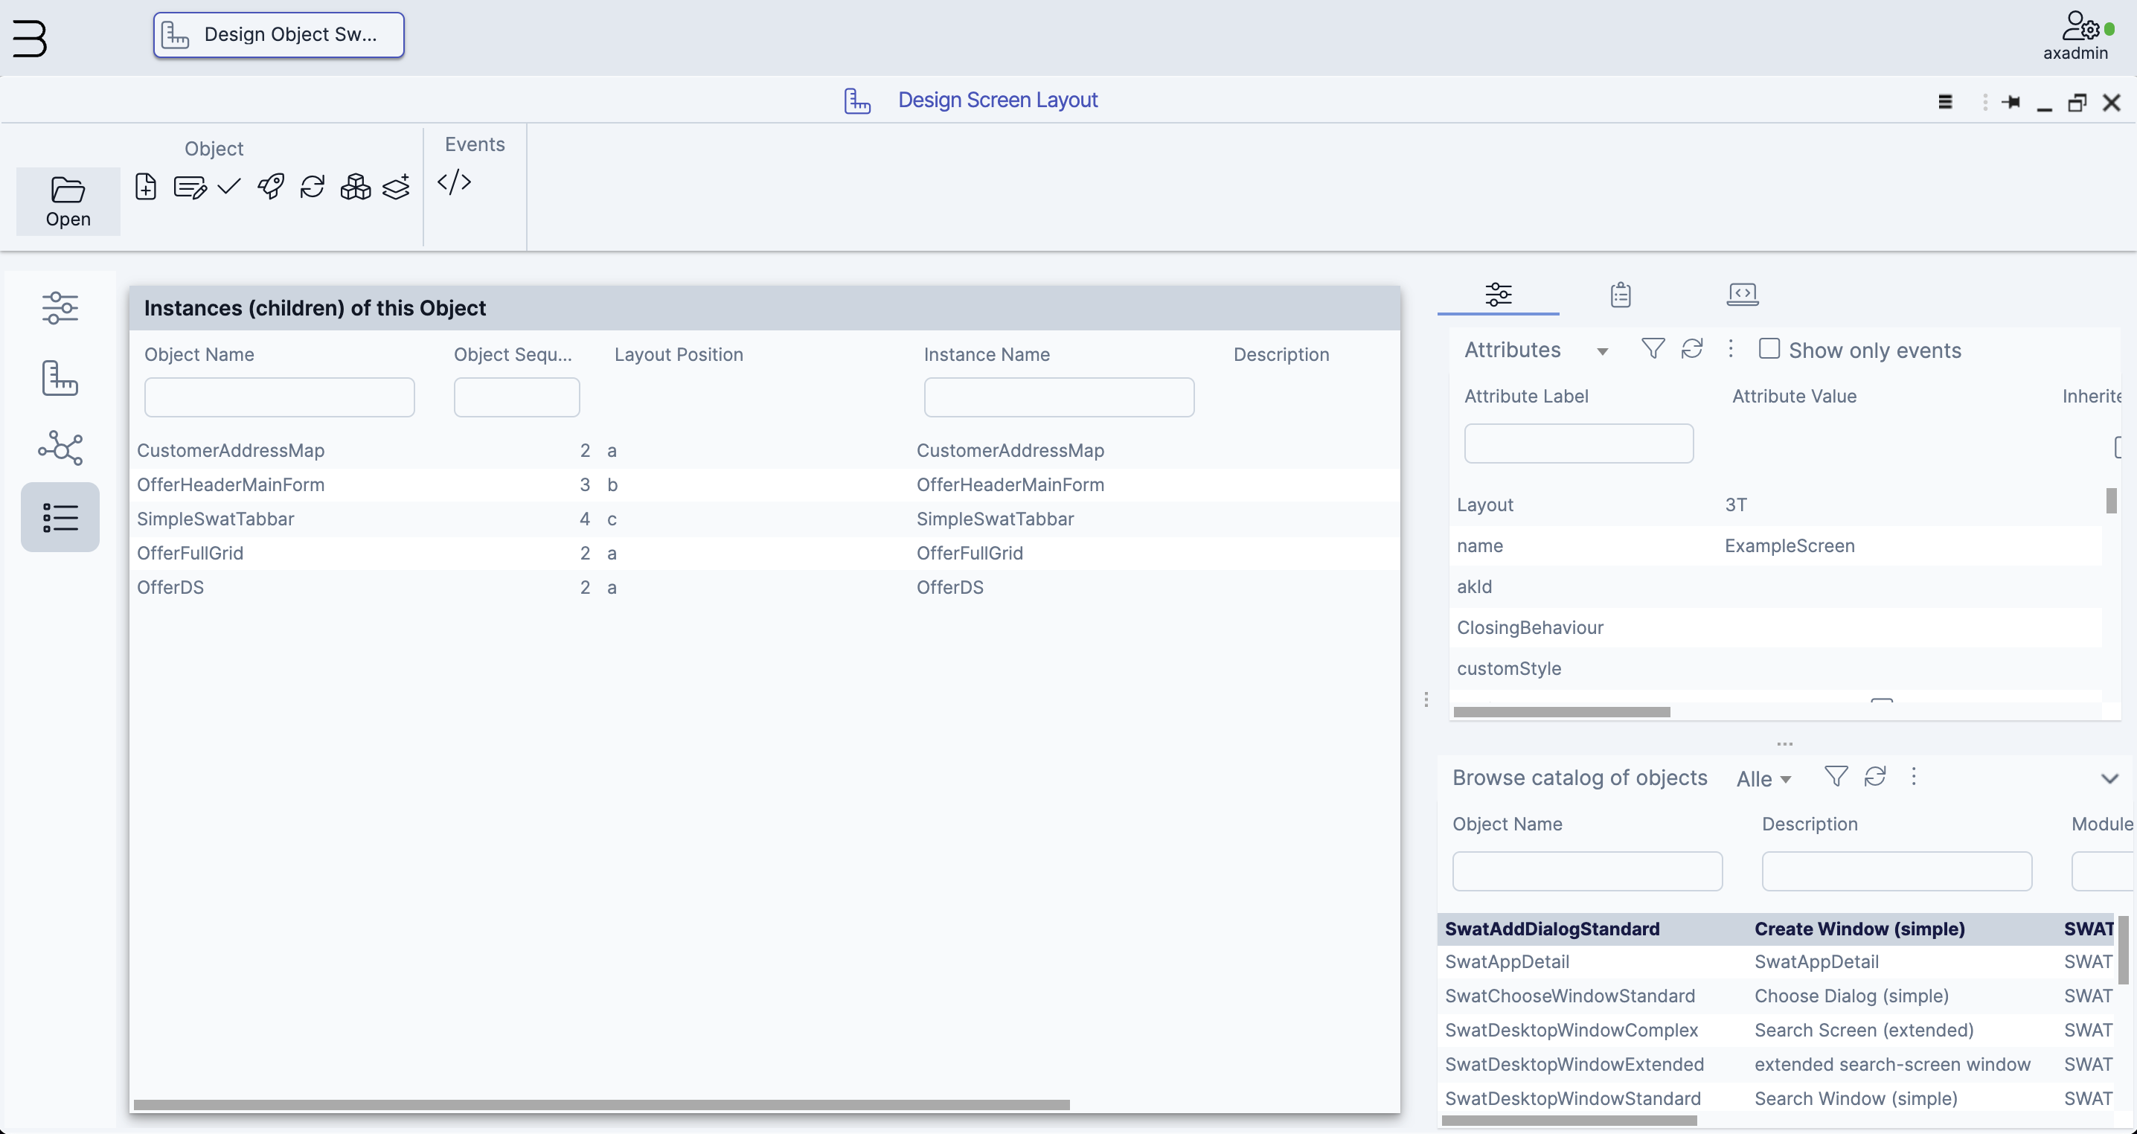Click the catalog Object Name filter field

pos(1587,871)
